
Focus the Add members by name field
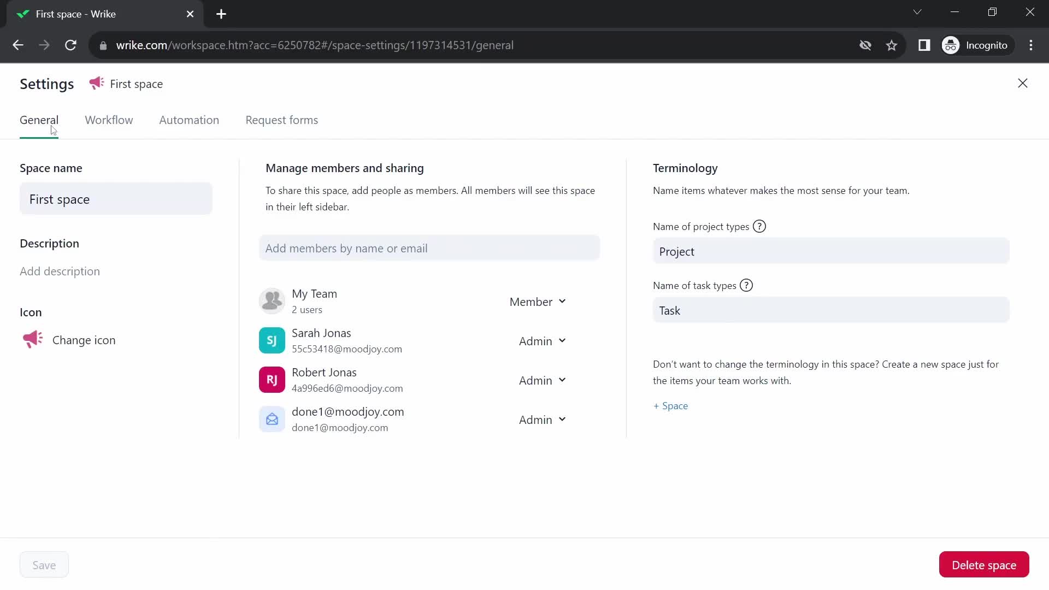429,248
